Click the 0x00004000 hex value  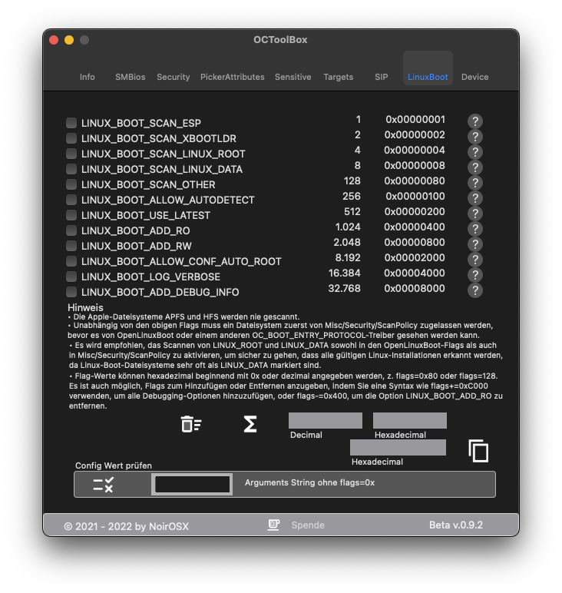(x=415, y=273)
